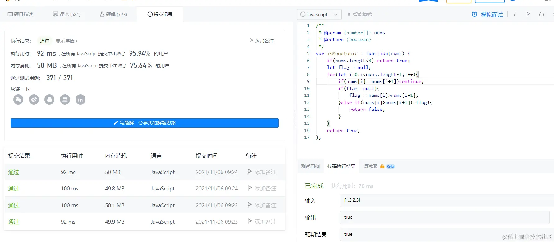Screen dimensions: 554x242
Task: Click the 75.64% memory percentile
Action: tap(141, 65)
